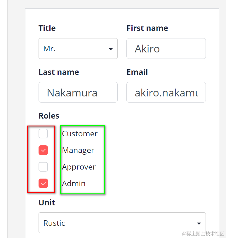Click the Last name field label
226x238 pixels.
click(59, 72)
